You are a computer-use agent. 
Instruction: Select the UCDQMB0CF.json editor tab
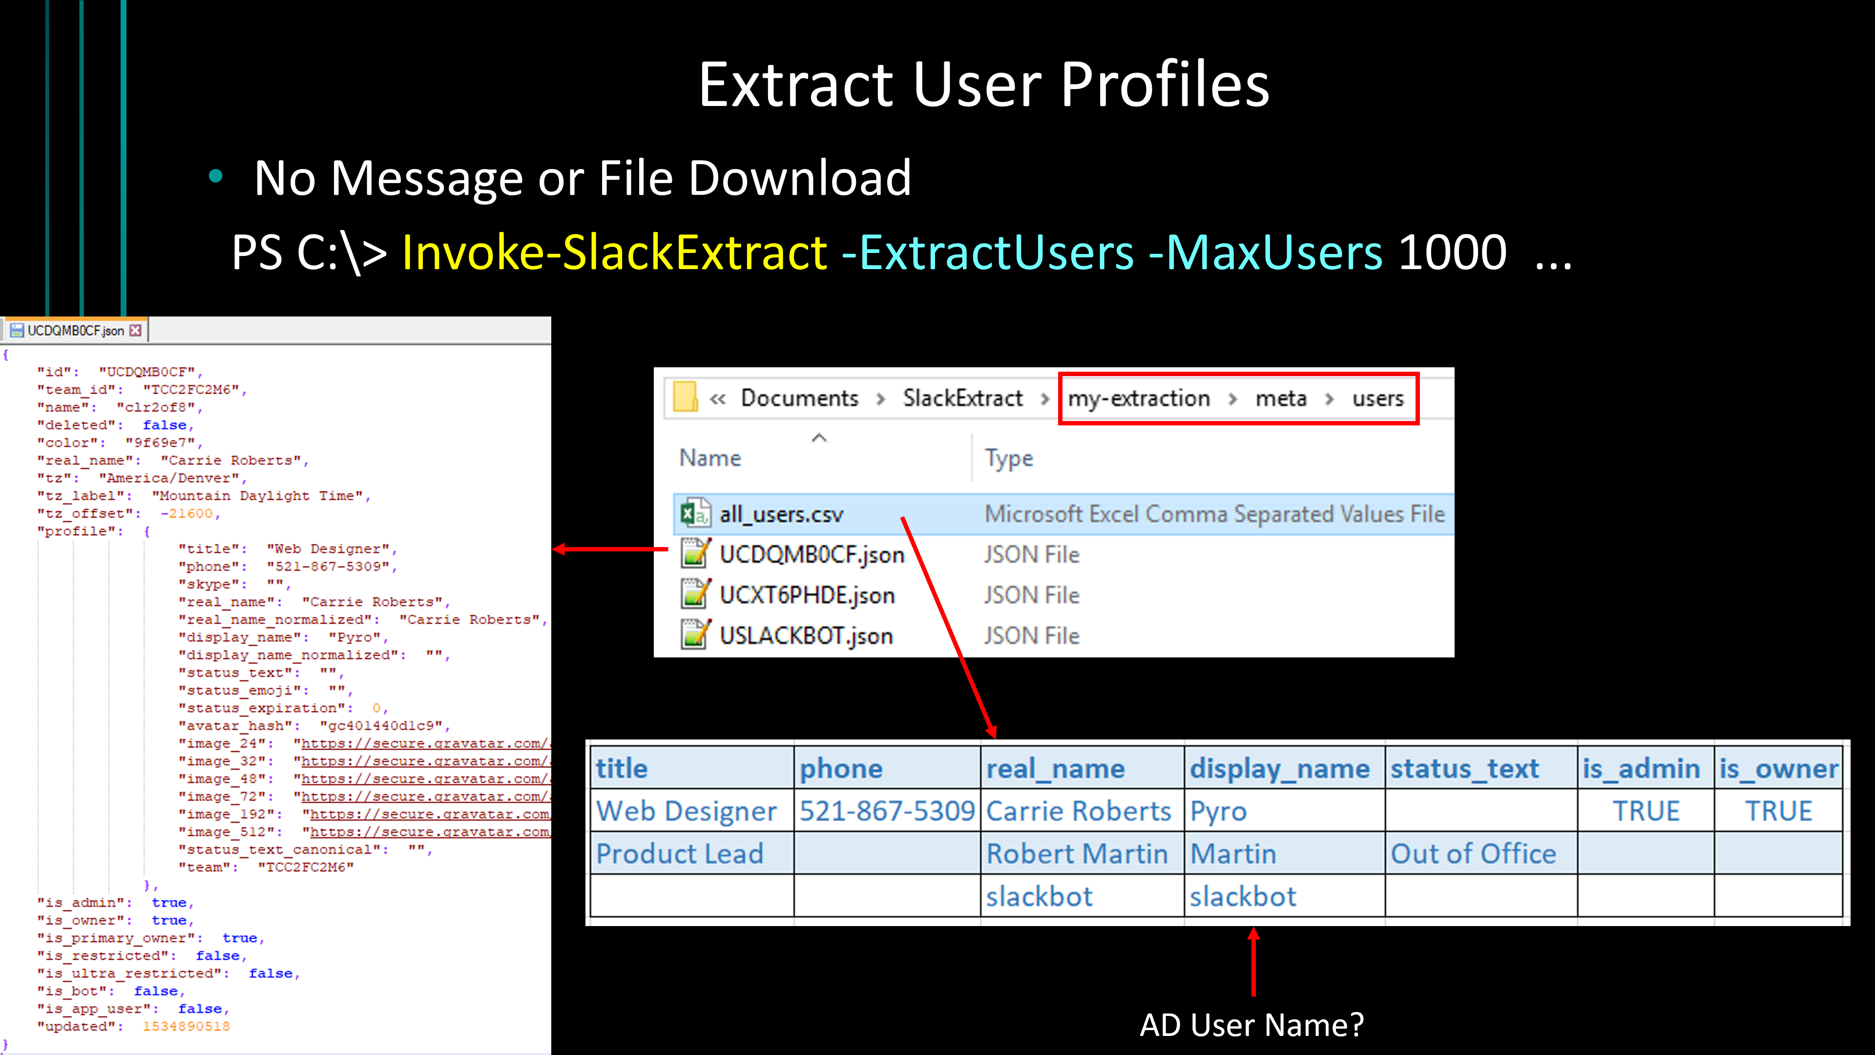coord(75,331)
